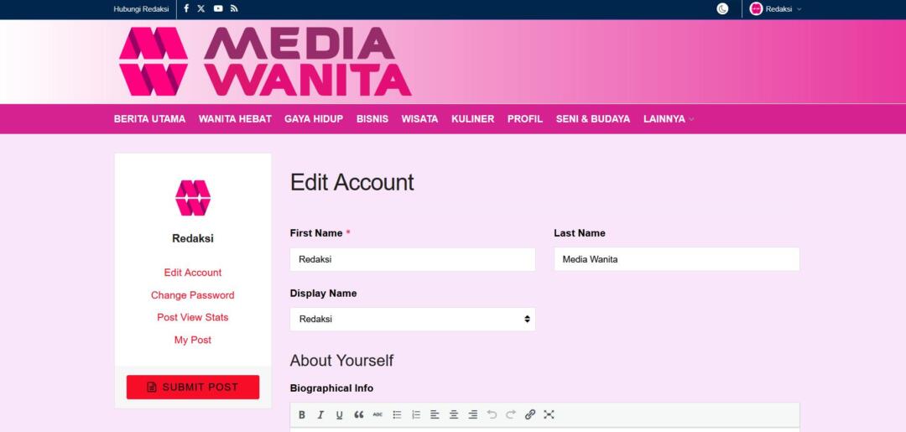Open the Berita Utama menu

(149, 119)
